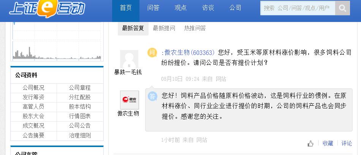Go to the 观点 navigation item
This screenshot has width=361, height=155.
pos(180,8)
